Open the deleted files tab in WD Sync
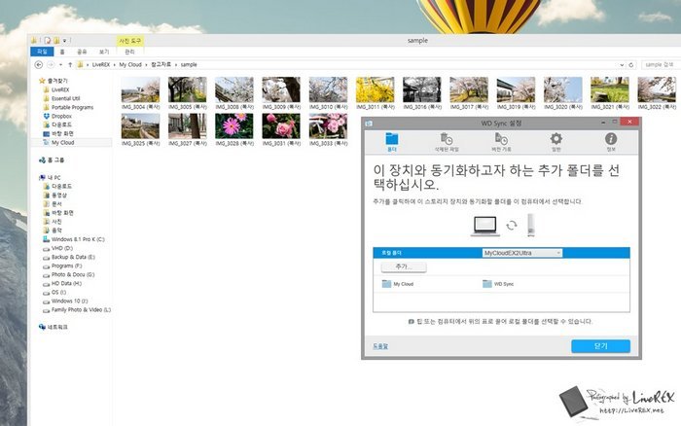This screenshot has height=426, width=681. click(447, 142)
